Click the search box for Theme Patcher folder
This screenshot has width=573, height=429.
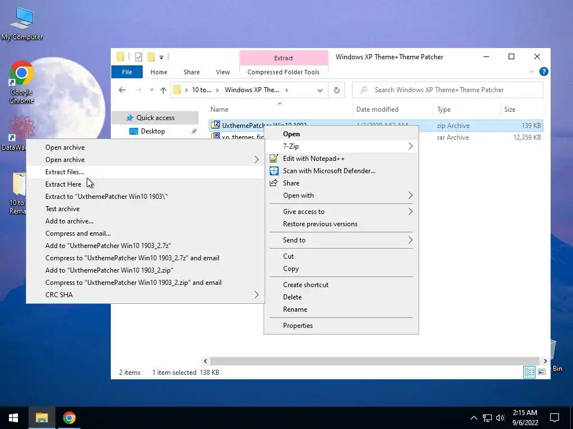[x=447, y=90]
